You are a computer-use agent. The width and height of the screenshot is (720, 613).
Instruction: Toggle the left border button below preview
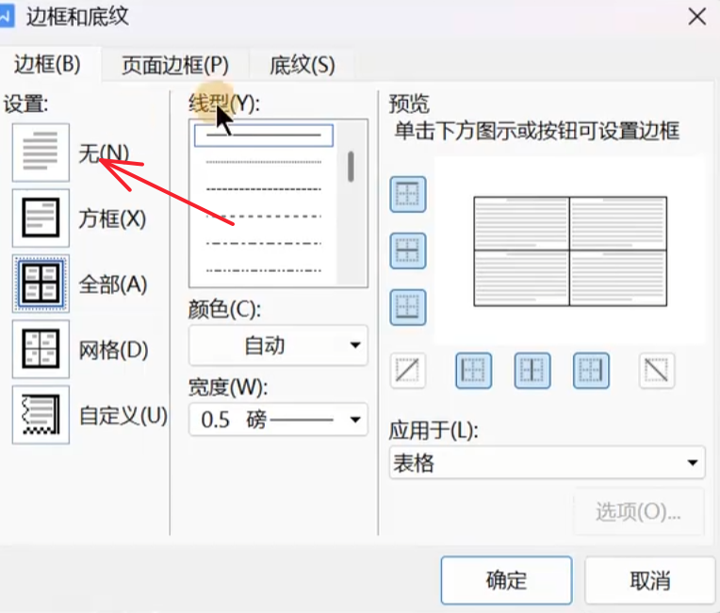click(x=473, y=371)
